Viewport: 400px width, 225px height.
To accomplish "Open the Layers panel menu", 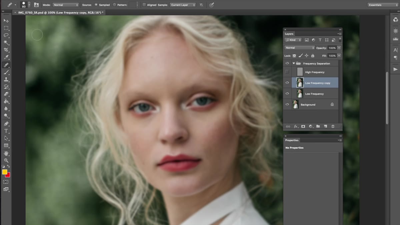I will [340, 34].
